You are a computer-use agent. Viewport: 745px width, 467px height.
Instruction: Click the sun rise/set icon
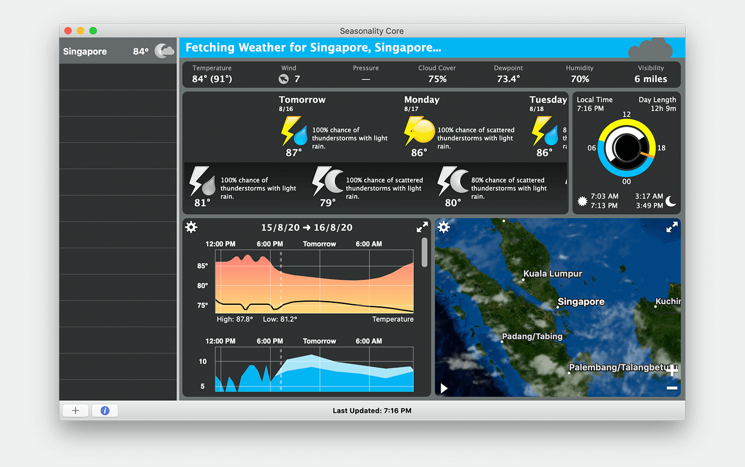click(x=582, y=201)
